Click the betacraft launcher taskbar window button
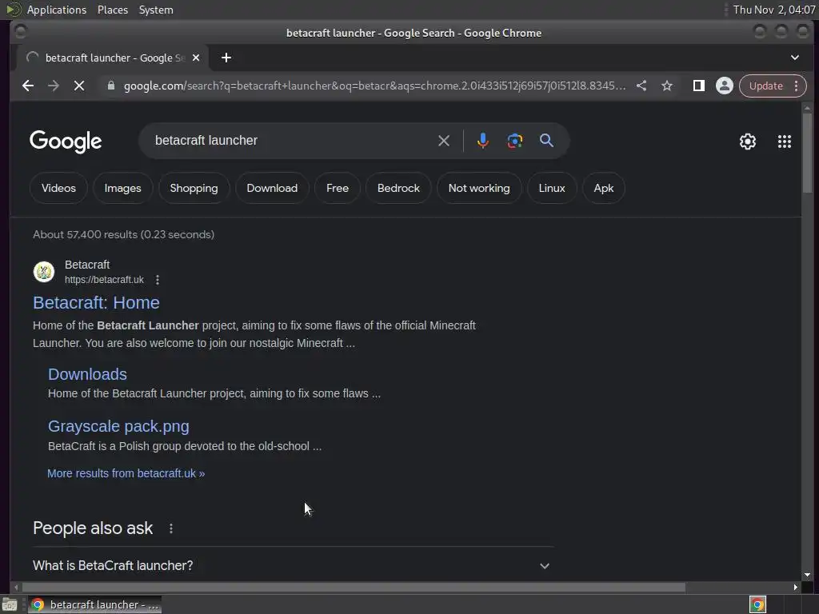Screen dimensions: 819x614 [x=94, y=604]
